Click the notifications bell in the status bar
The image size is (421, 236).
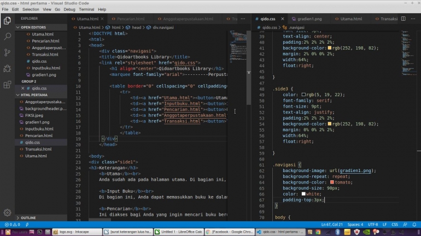[414, 225]
